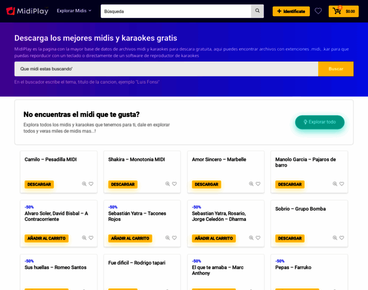Quick view Tacones Rojos zoom icon
The width and height of the screenshot is (368, 290).
pos(168,238)
